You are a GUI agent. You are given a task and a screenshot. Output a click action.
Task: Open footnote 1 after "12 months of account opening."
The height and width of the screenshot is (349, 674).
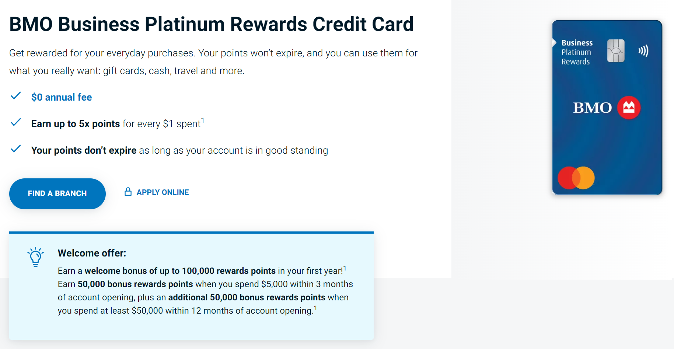click(315, 308)
